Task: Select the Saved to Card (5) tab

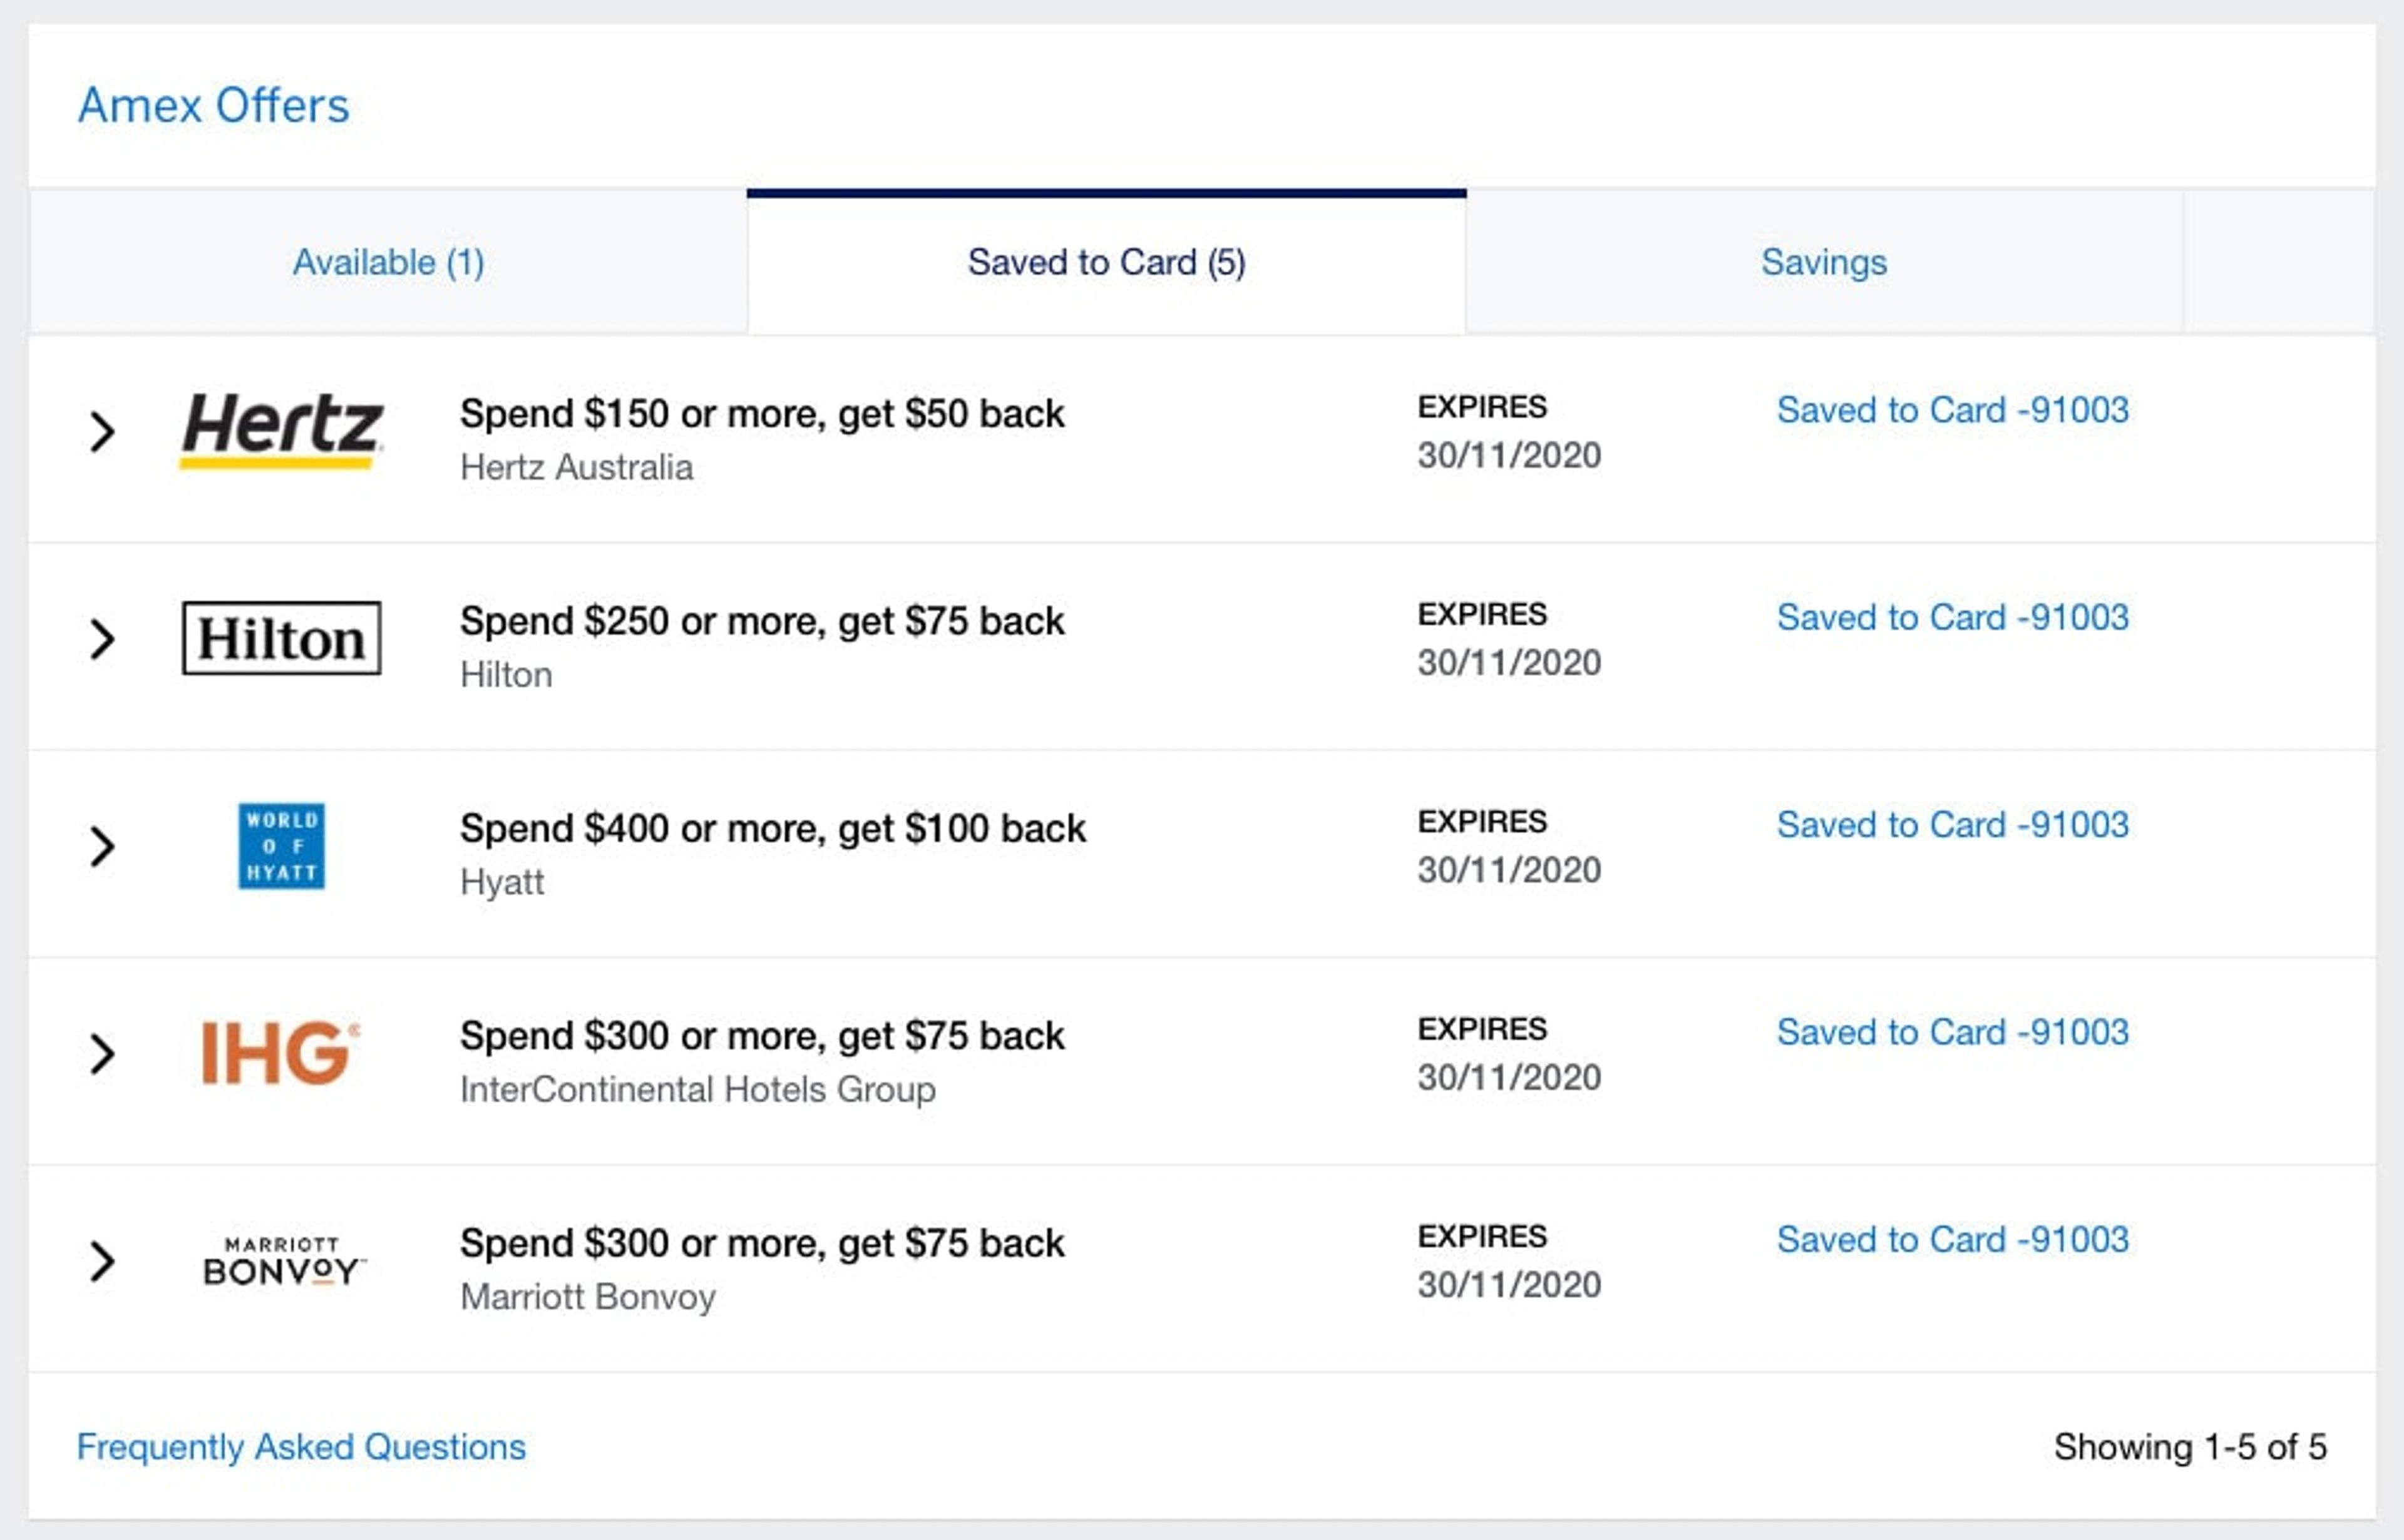Action: 1106,262
